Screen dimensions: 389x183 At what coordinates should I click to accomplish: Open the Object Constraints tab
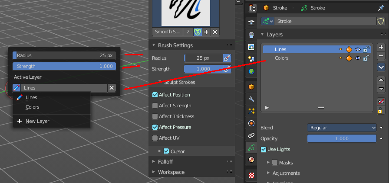(x=251, y=135)
